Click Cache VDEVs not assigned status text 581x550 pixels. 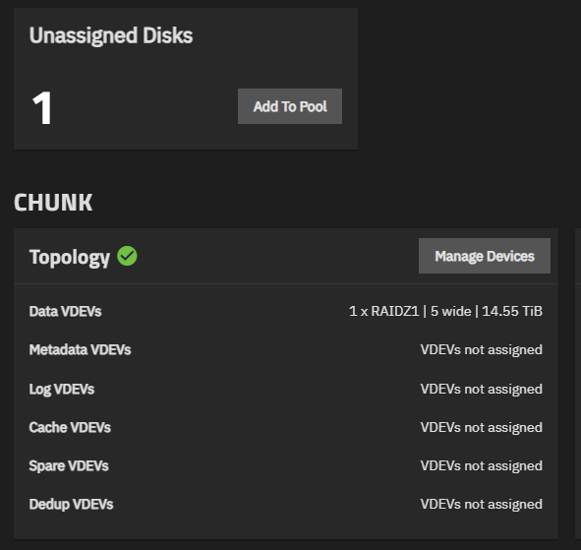pos(482,427)
